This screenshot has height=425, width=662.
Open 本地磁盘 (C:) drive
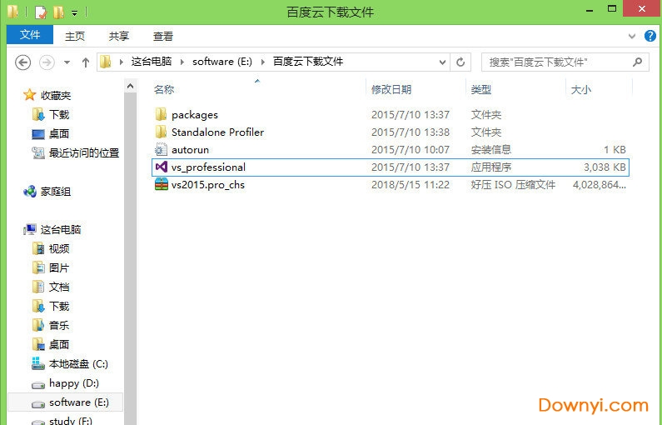(78, 364)
